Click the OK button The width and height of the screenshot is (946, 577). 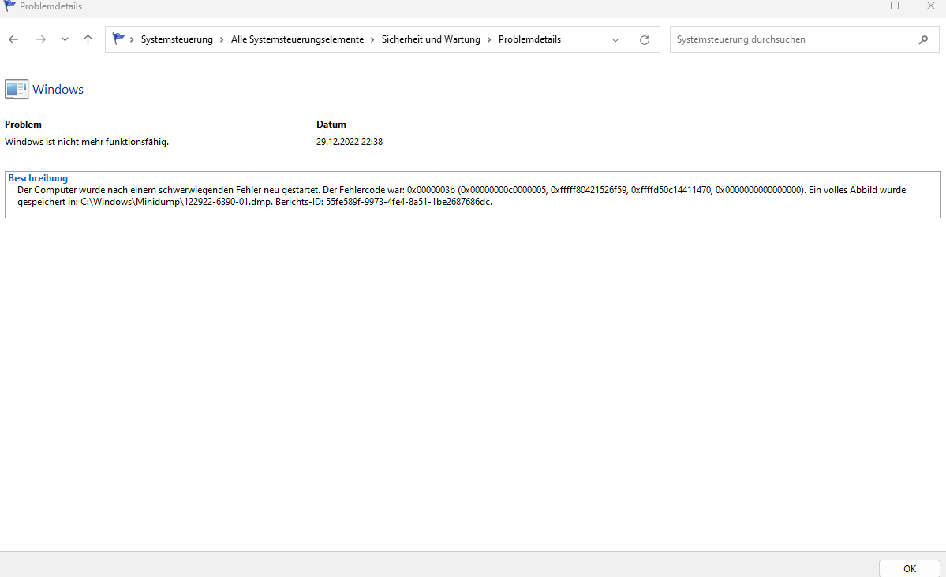(909, 568)
